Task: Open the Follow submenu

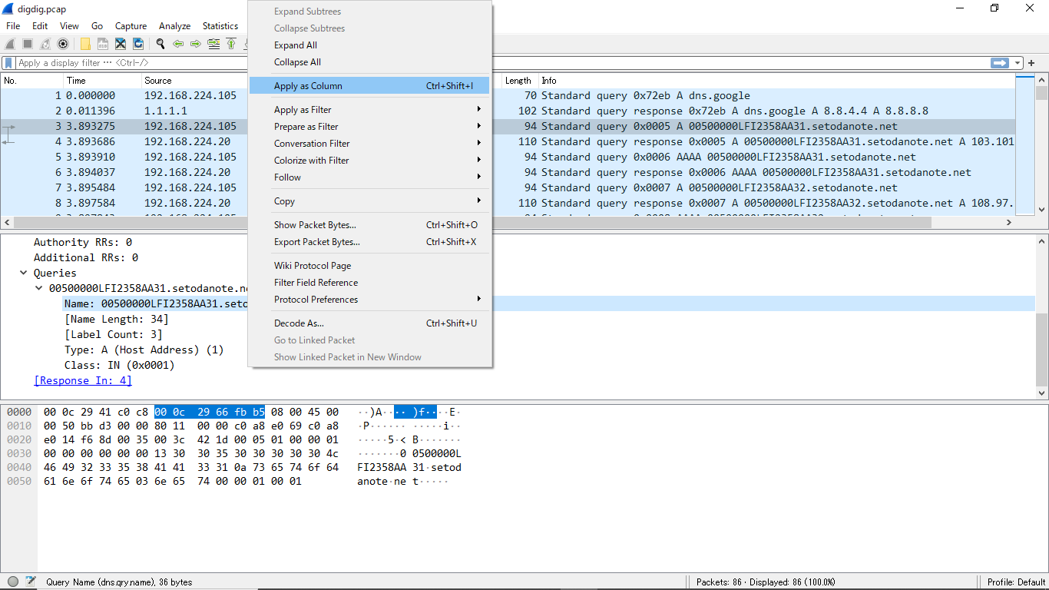Action: (x=370, y=177)
